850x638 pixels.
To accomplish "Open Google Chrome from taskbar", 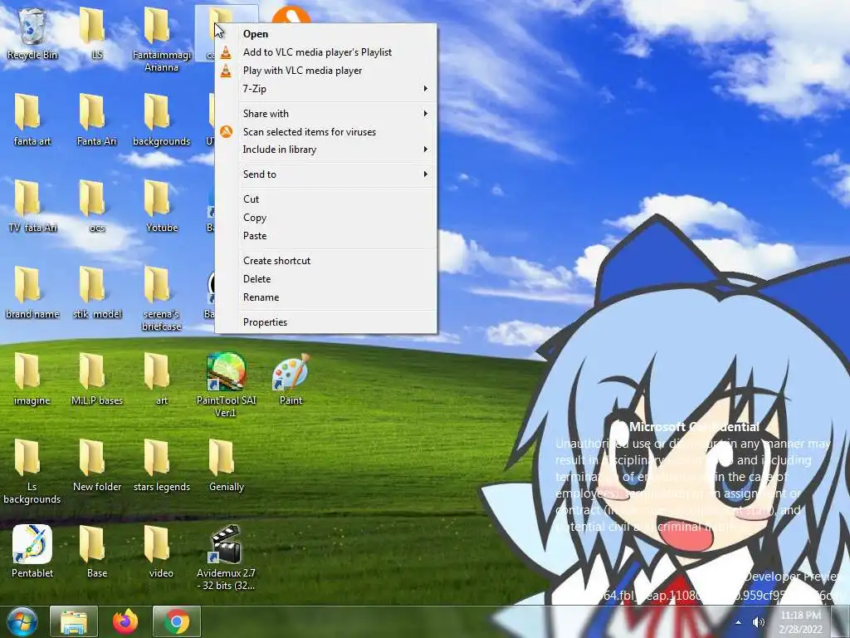I will [177, 621].
